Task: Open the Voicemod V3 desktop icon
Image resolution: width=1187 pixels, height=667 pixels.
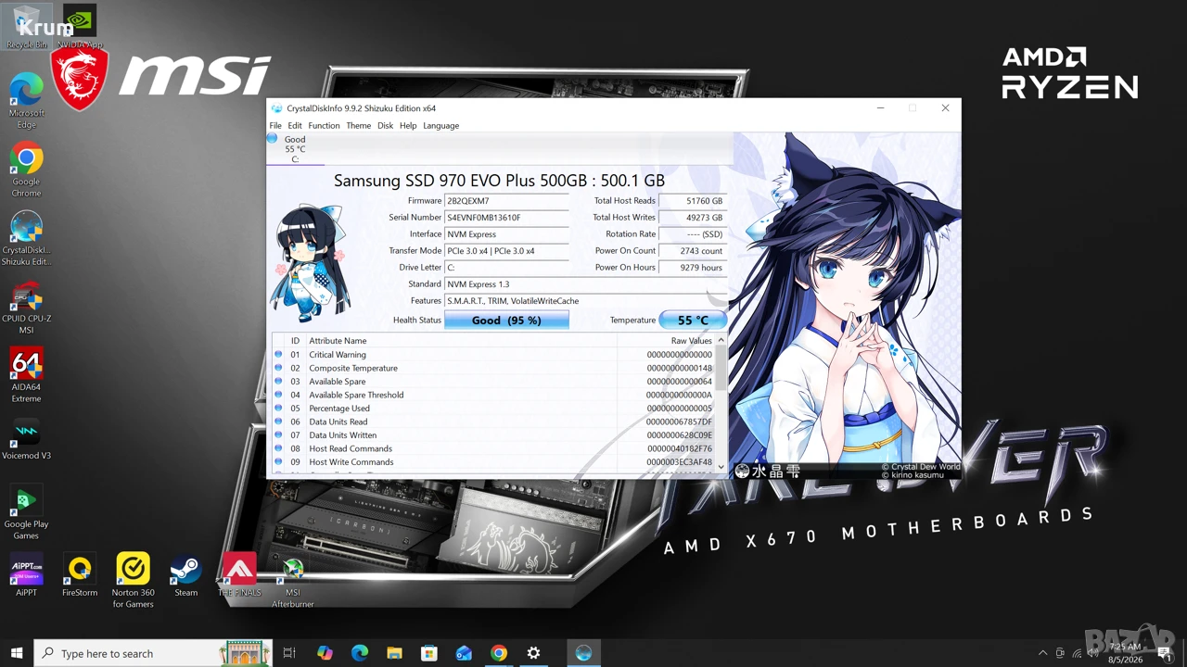Action: [26, 438]
